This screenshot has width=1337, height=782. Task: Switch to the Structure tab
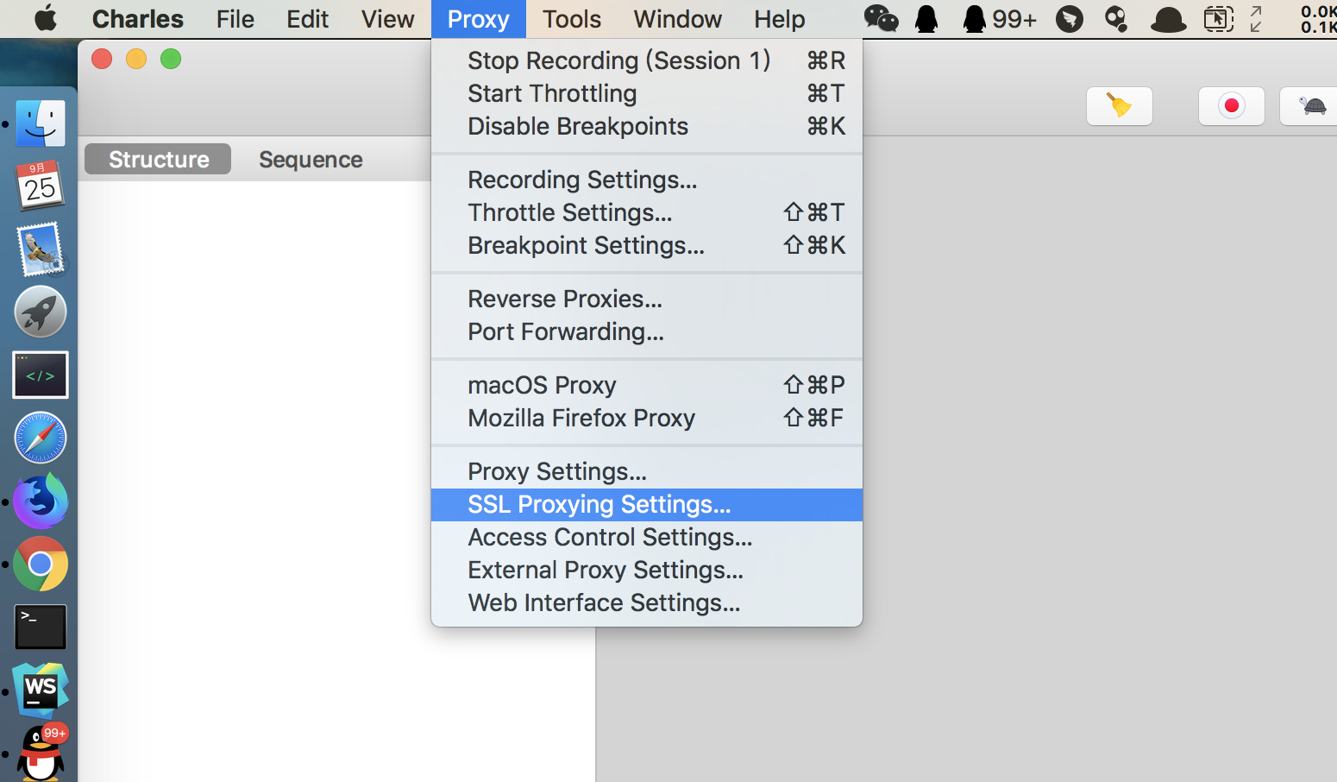coord(158,160)
